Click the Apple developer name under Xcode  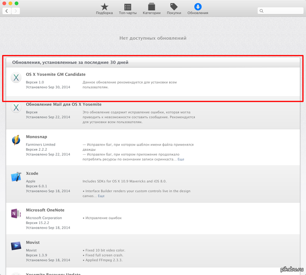pos(31,181)
